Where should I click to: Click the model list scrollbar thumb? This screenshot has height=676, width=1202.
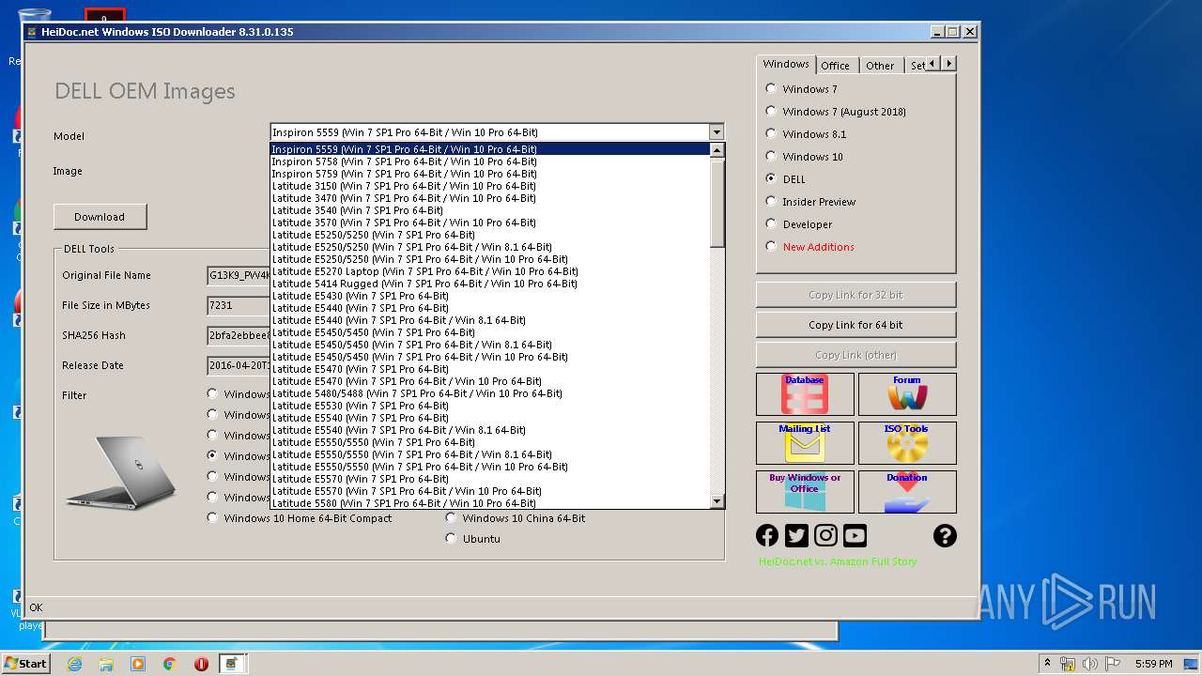point(717,203)
